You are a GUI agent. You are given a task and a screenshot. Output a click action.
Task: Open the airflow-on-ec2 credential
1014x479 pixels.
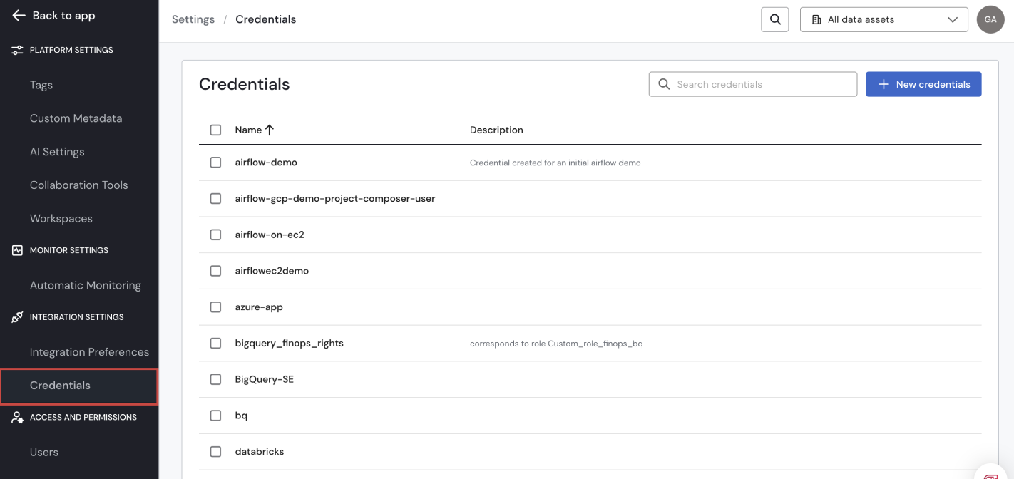pos(270,235)
